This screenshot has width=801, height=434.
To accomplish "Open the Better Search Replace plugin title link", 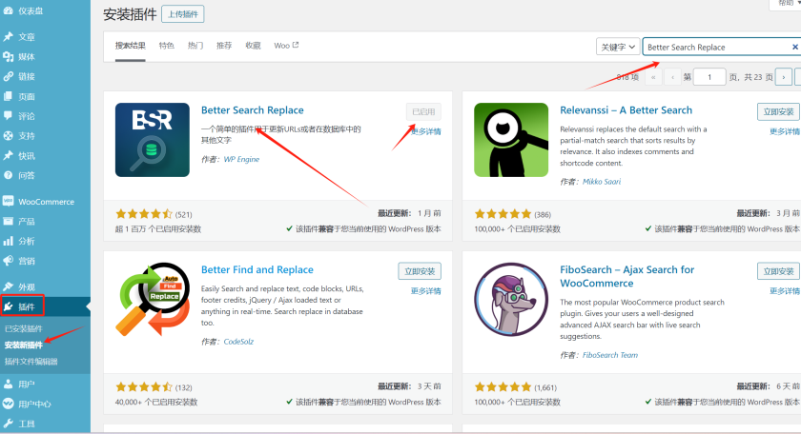I will tap(253, 110).
